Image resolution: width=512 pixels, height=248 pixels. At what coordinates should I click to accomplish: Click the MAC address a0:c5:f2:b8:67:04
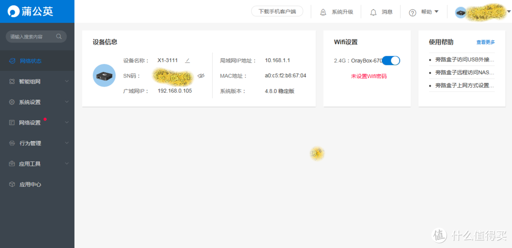click(x=285, y=76)
